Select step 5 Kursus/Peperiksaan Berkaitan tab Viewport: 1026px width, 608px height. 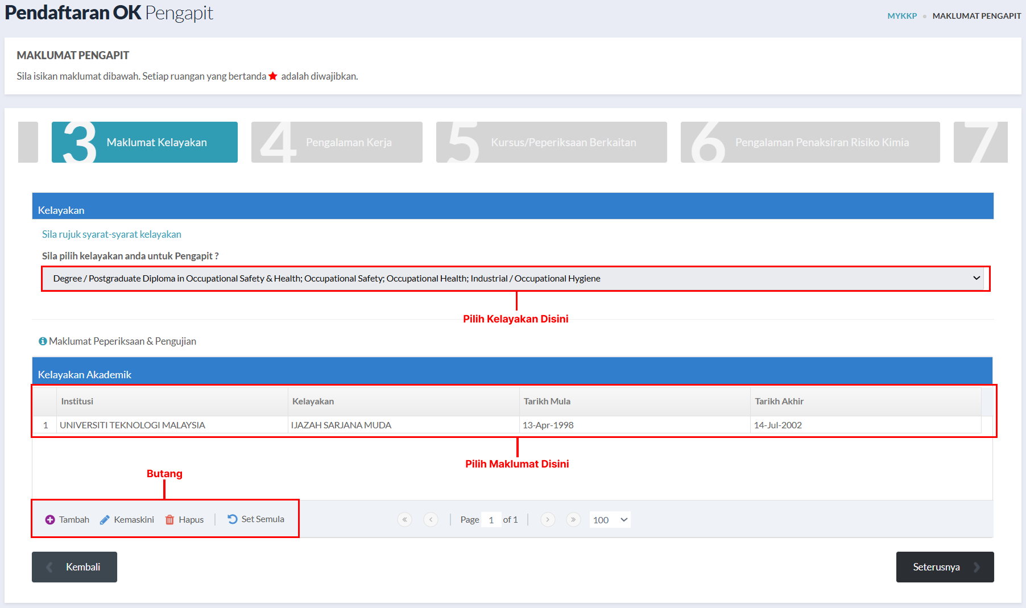tap(551, 142)
